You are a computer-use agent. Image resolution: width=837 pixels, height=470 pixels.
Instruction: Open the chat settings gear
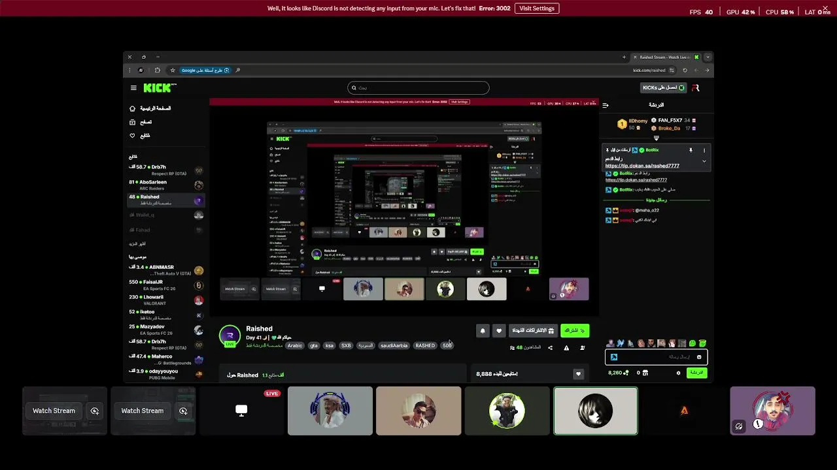(x=678, y=373)
